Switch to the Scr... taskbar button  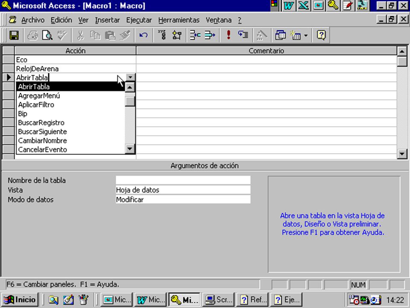click(x=218, y=299)
